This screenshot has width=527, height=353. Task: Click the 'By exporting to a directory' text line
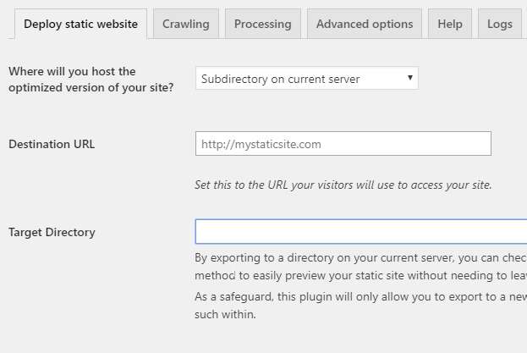pos(360,258)
